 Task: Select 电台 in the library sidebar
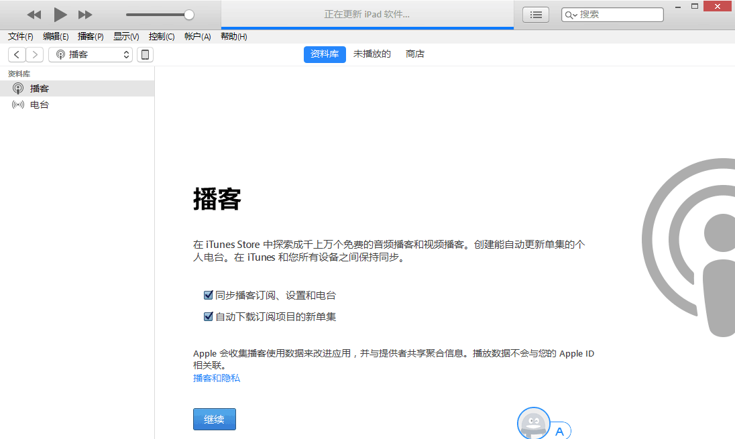click(38, 105)
